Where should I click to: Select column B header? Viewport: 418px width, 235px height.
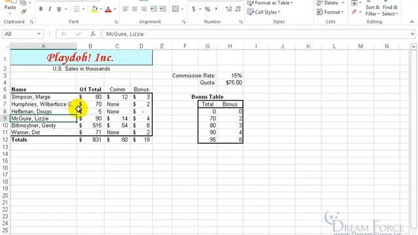[x=90, y=46]
